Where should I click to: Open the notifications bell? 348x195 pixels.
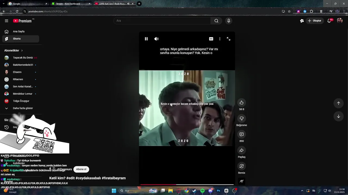(329, 21)
